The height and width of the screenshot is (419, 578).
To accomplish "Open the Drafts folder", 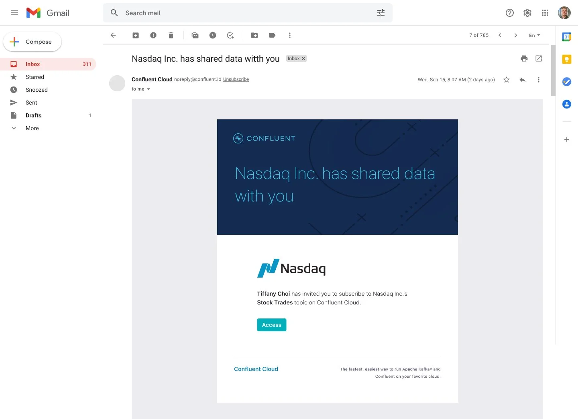I will (x=48, y=115).
